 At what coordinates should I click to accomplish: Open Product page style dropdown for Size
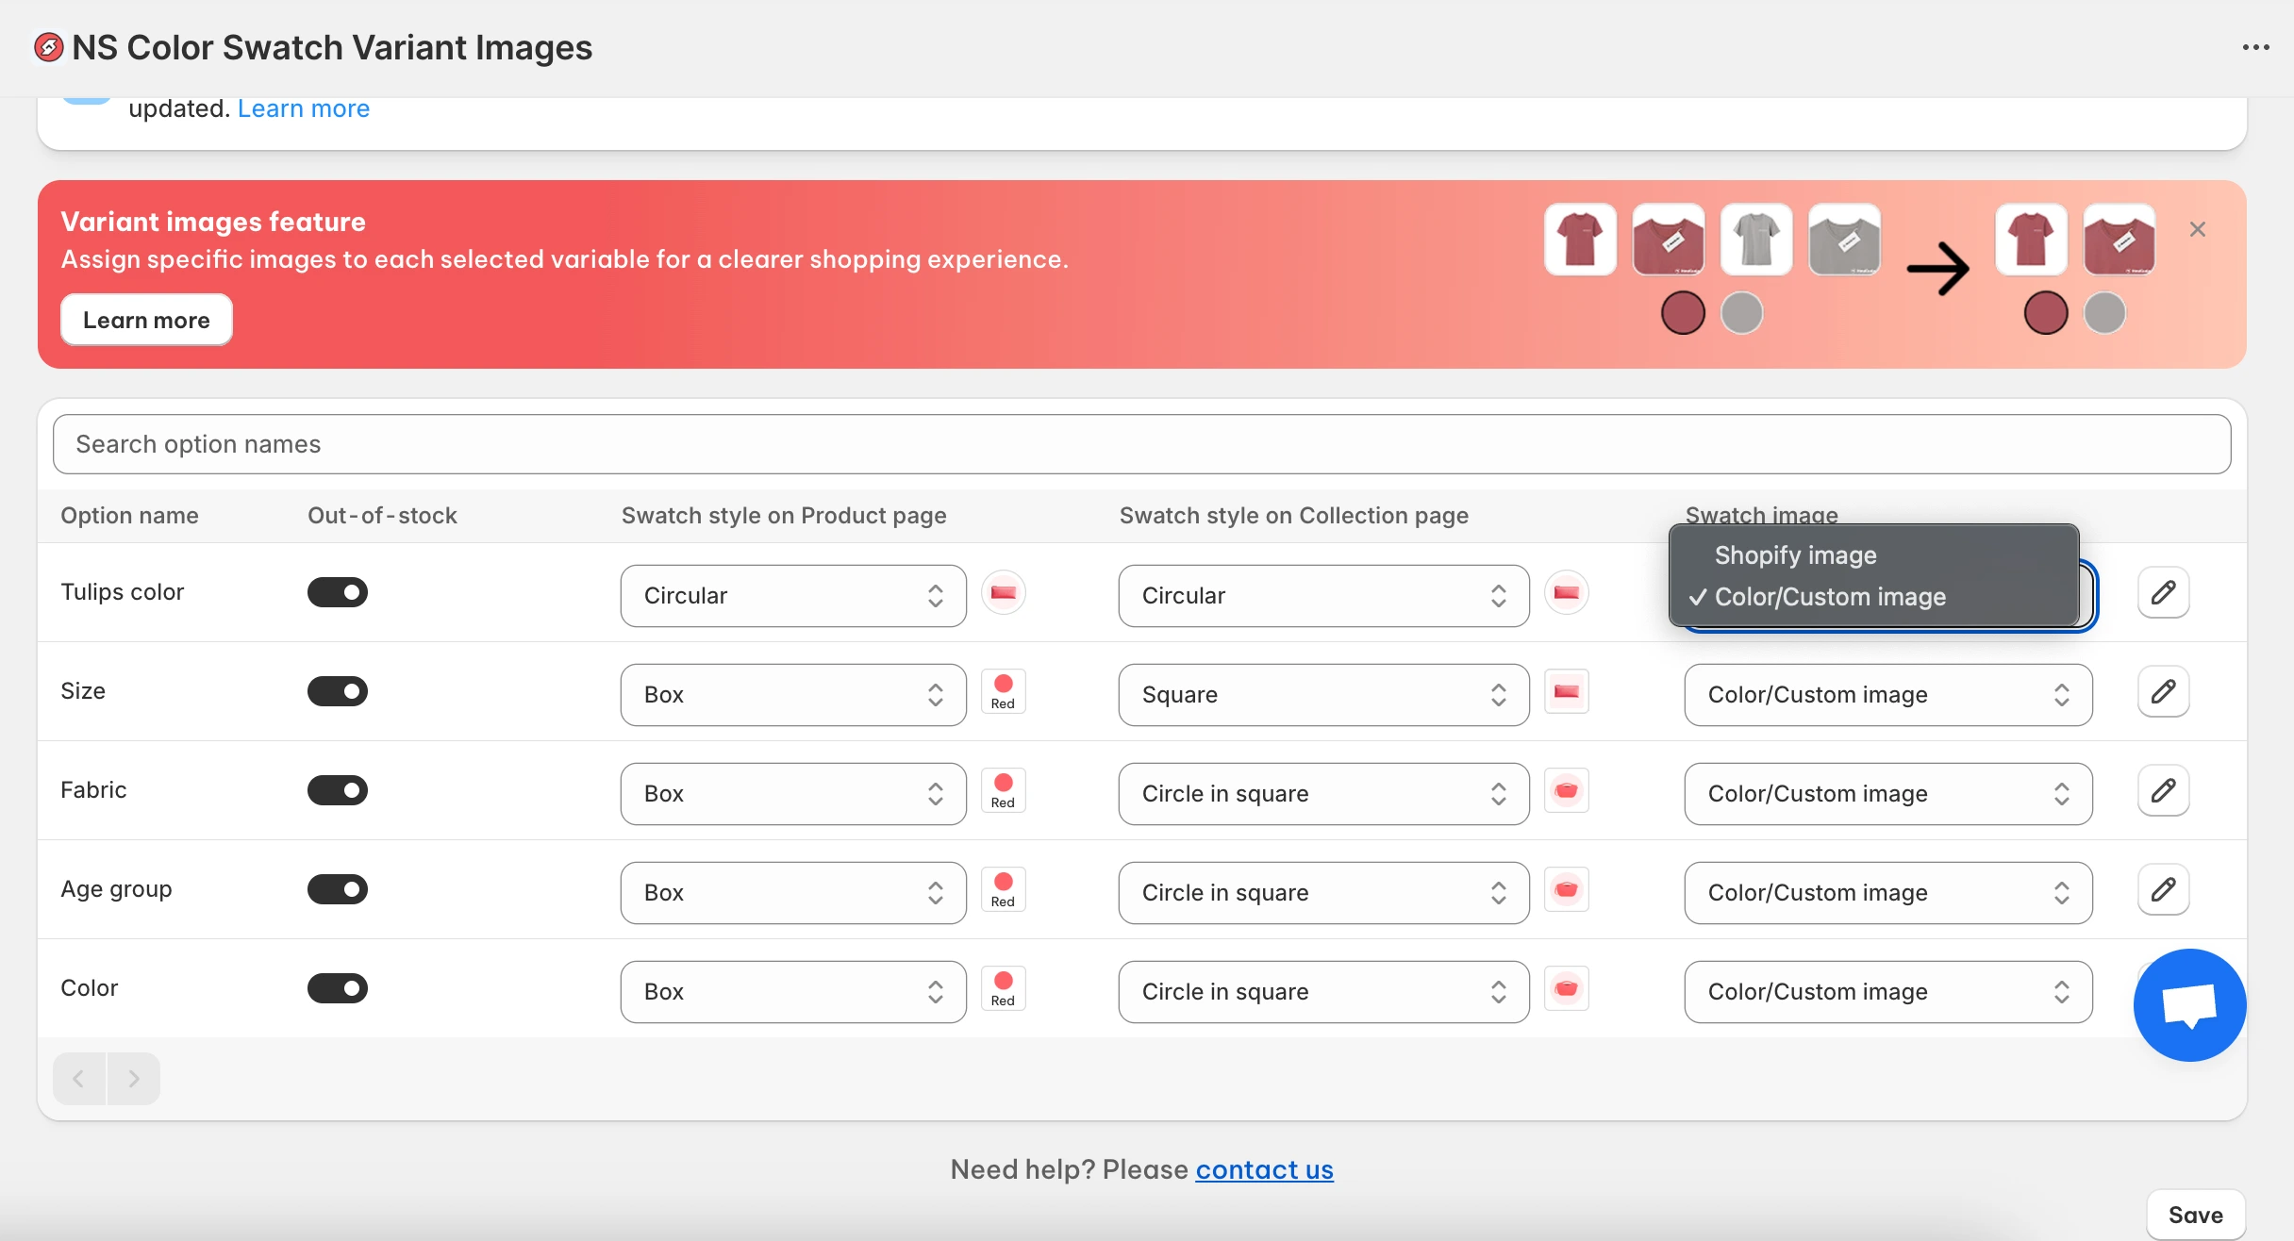coord(792,695)
